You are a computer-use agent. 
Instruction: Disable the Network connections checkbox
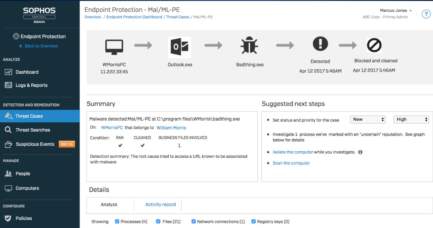pos(194,222)
